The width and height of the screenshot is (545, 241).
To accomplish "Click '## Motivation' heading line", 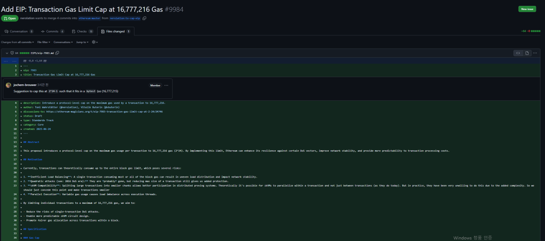I will tap(33, 160).
